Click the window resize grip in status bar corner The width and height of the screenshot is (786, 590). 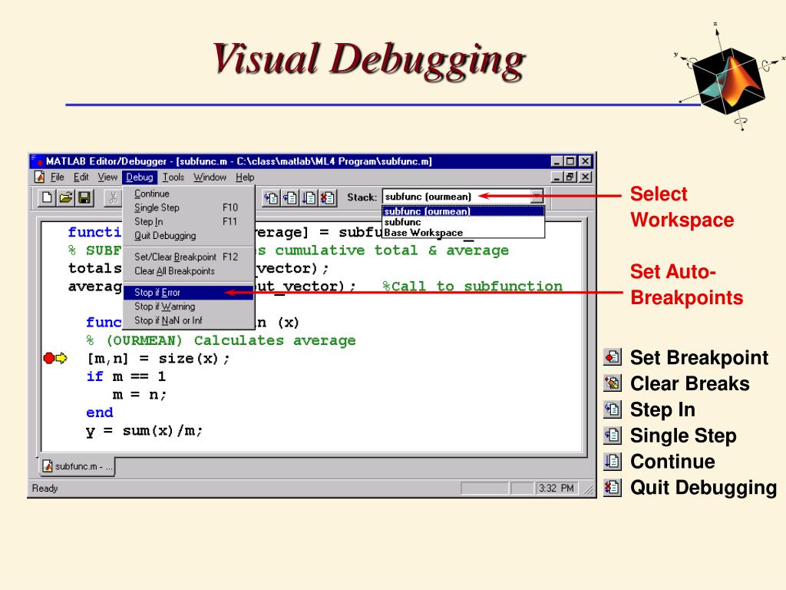coord(589,489)
